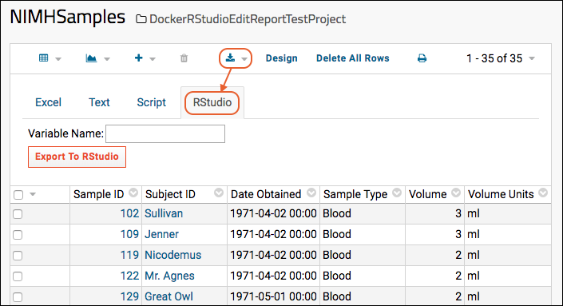Open the grid views icon menu
The image size is (563, 306).
click(x=44, y=58)
